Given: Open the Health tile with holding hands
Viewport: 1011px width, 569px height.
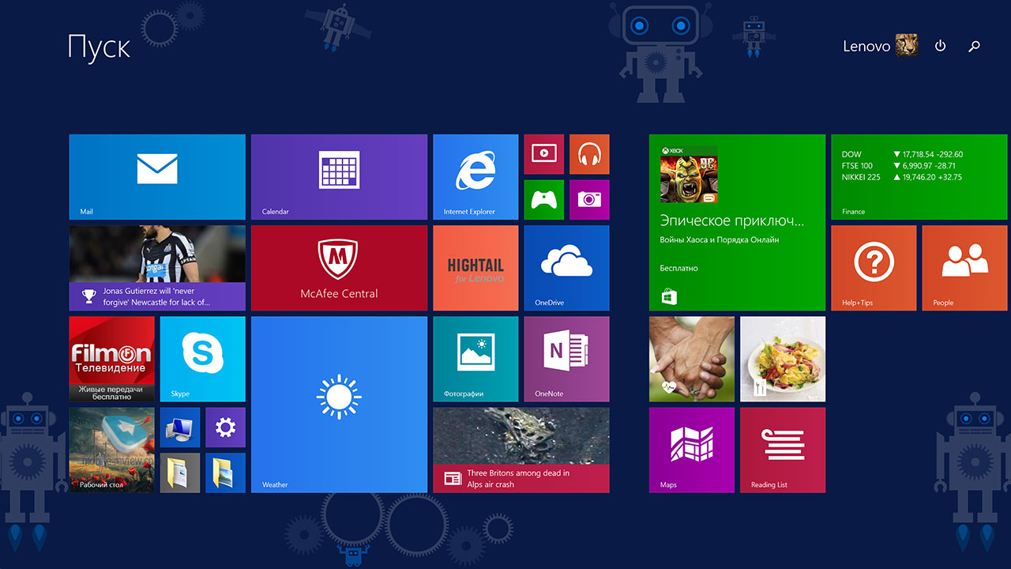Looking at the screenshot, I should [692, 359].
